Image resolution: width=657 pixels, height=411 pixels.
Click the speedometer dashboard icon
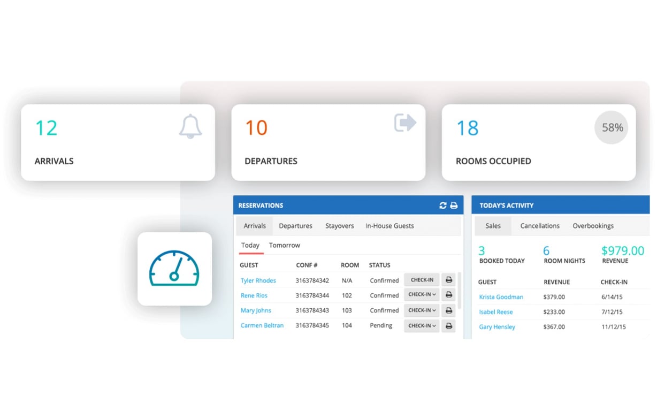(174, 268)
